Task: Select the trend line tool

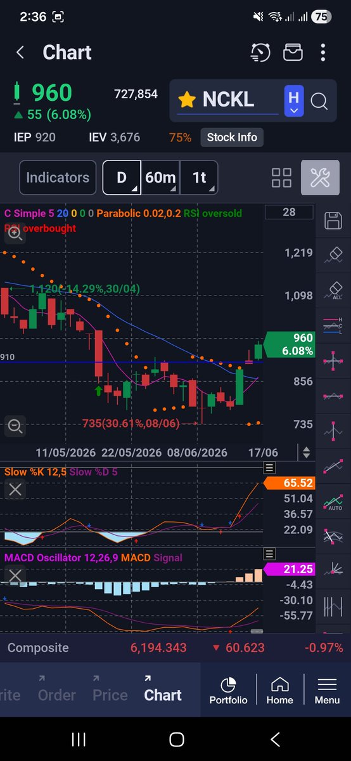Action: click(x=333, y=466)
